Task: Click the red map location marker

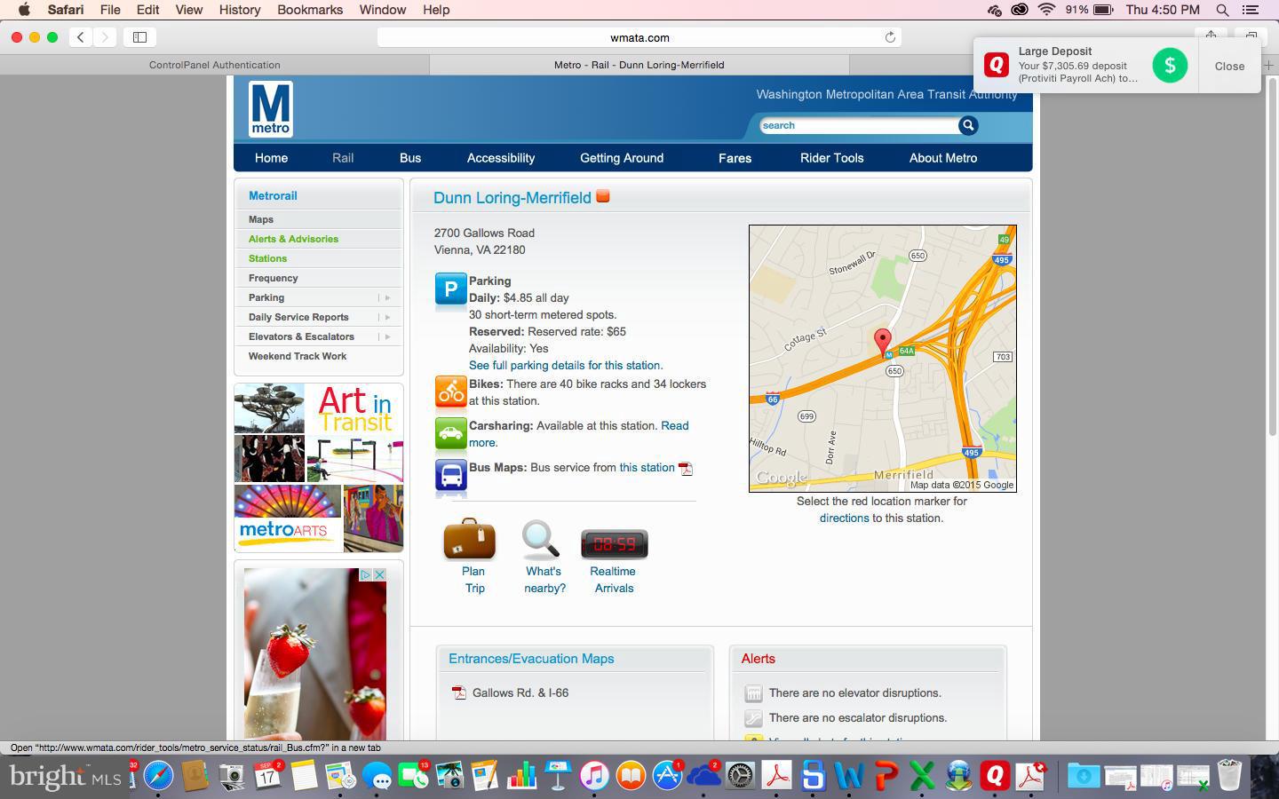Action: point(882,342)
